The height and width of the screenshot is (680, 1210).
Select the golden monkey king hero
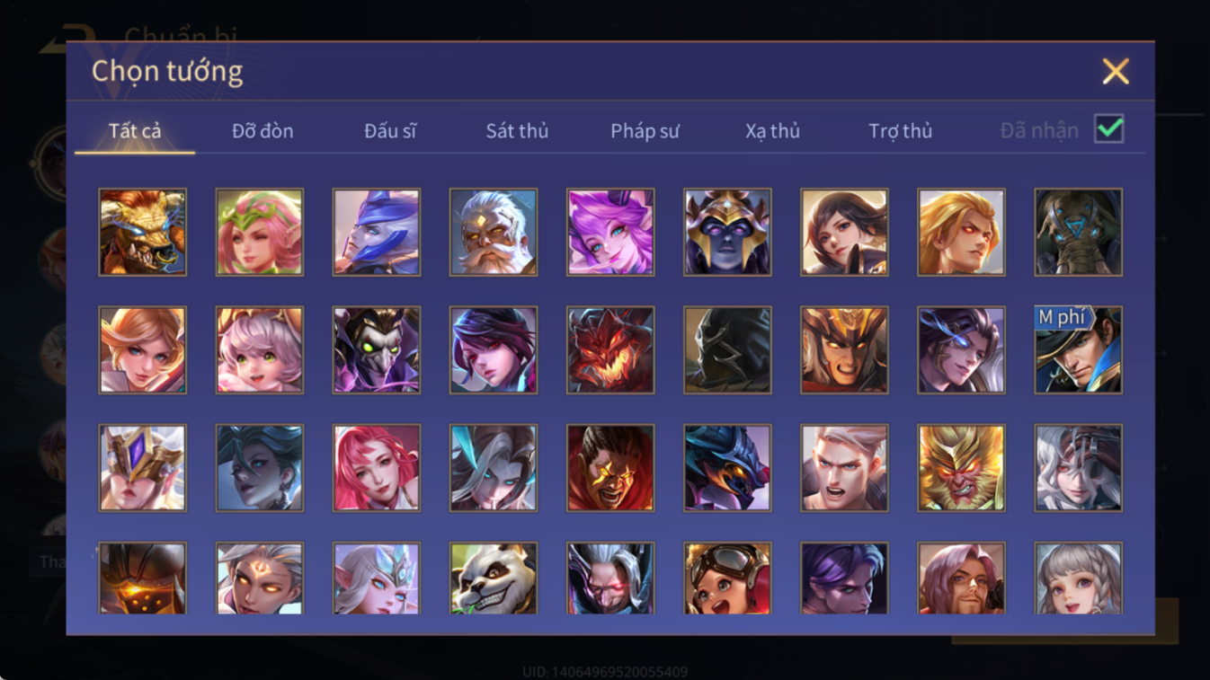[961, 468]
